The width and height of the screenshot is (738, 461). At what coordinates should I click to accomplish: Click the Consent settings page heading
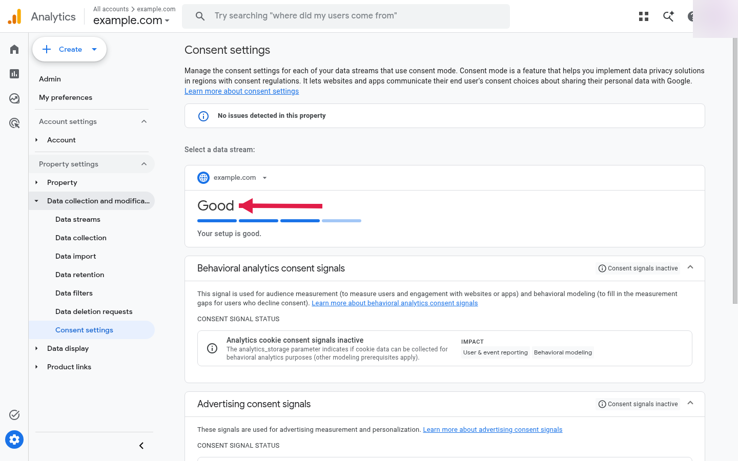pos(227,50)
